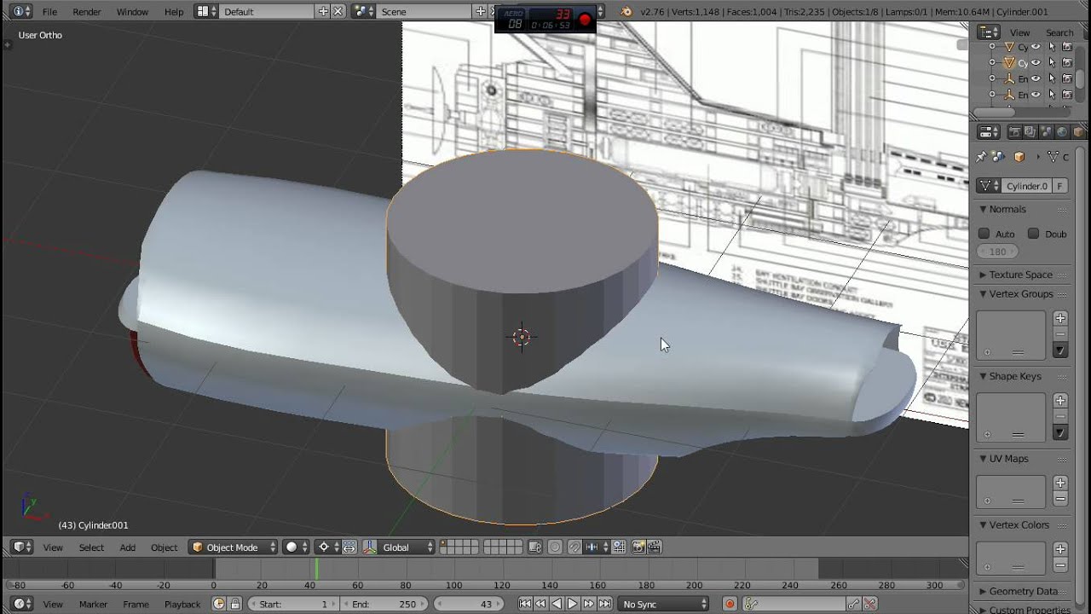Add a vertex group with the plus

point(1060,318)
